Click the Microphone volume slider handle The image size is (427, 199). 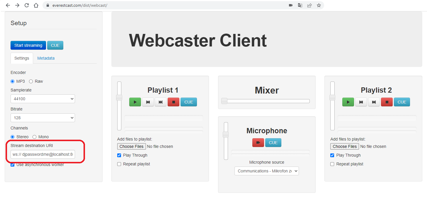(226, 134)
